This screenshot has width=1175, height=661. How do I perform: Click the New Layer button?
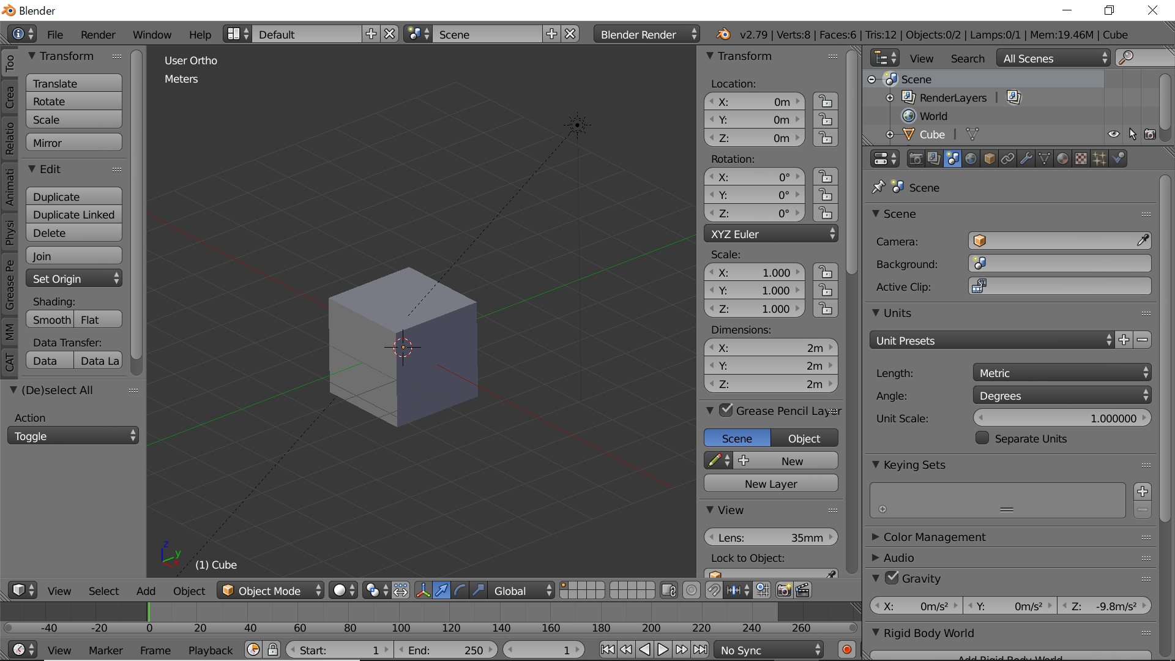(x=770, y=484)
